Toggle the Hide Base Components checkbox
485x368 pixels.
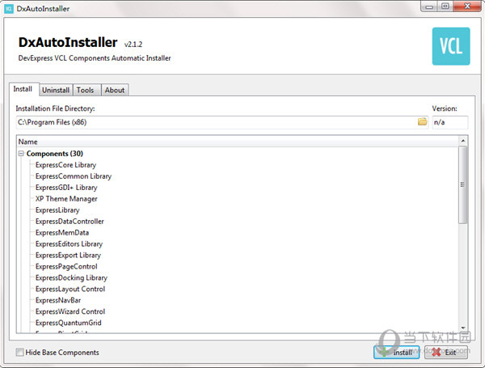point(19,352)
